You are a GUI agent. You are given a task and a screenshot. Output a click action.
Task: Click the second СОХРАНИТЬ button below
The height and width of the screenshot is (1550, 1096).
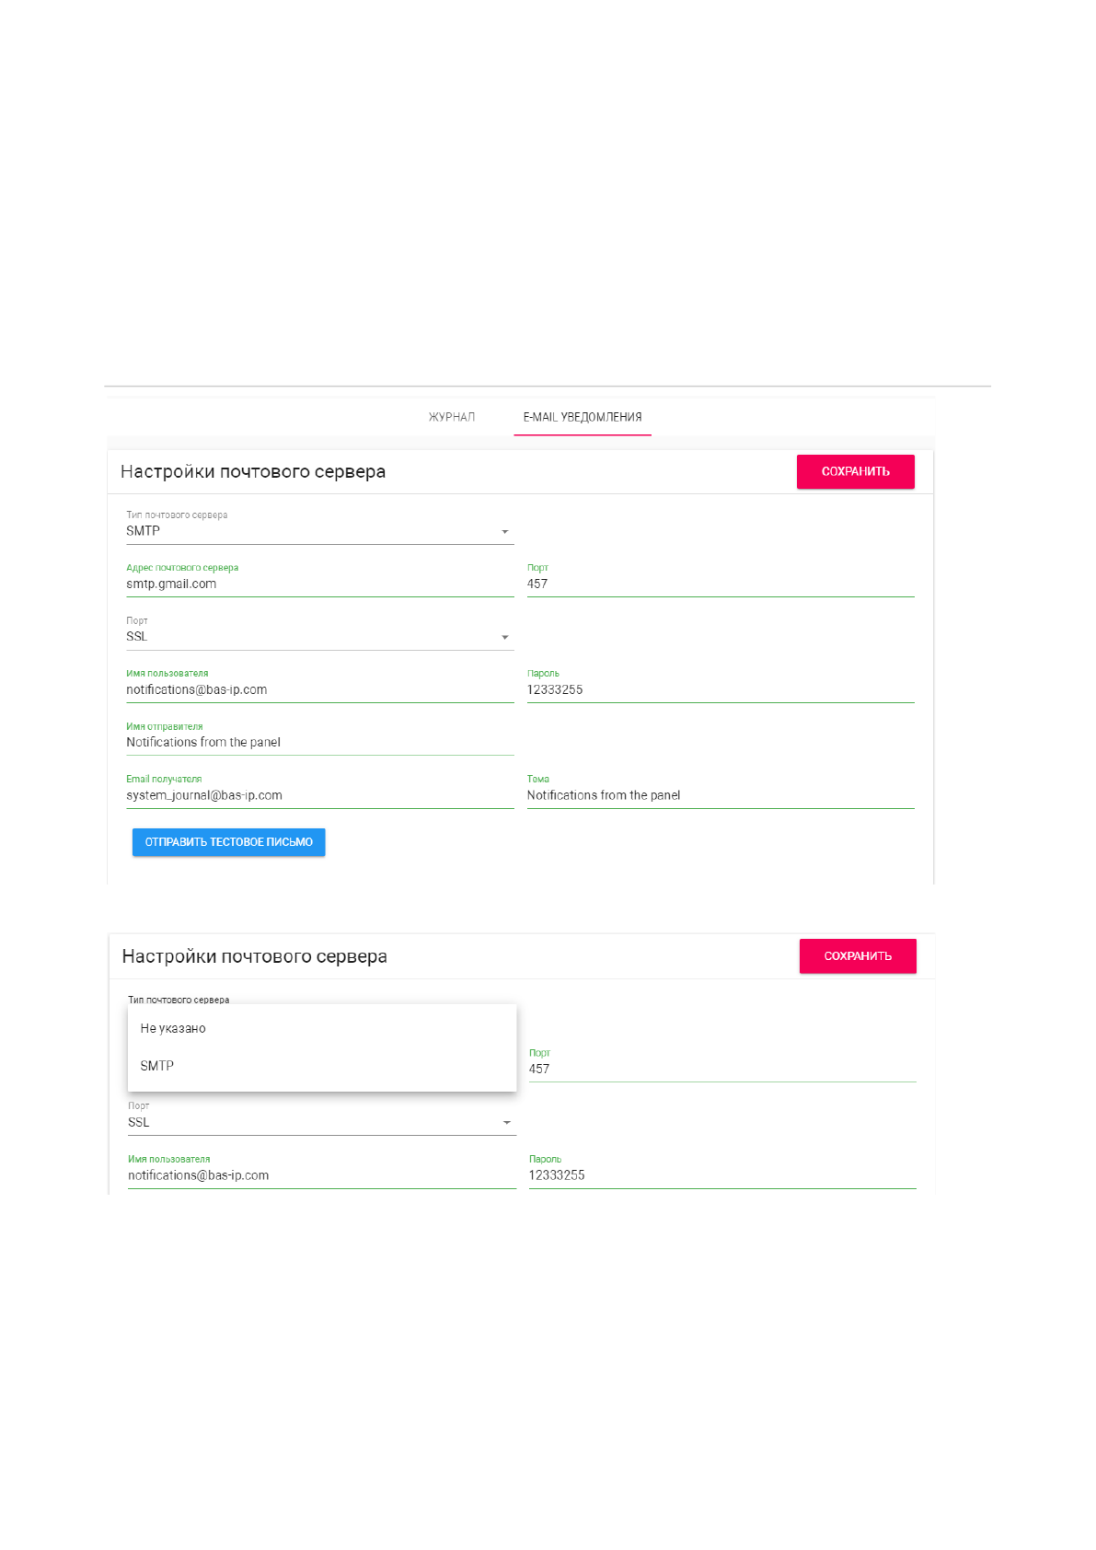(x=857, y=956)
